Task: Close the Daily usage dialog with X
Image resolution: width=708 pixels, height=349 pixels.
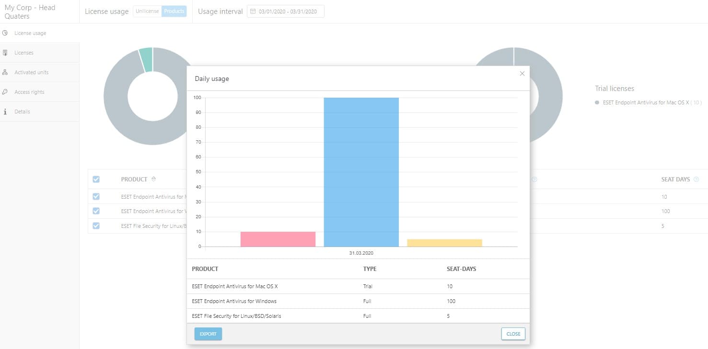Action: coord(522,74)
